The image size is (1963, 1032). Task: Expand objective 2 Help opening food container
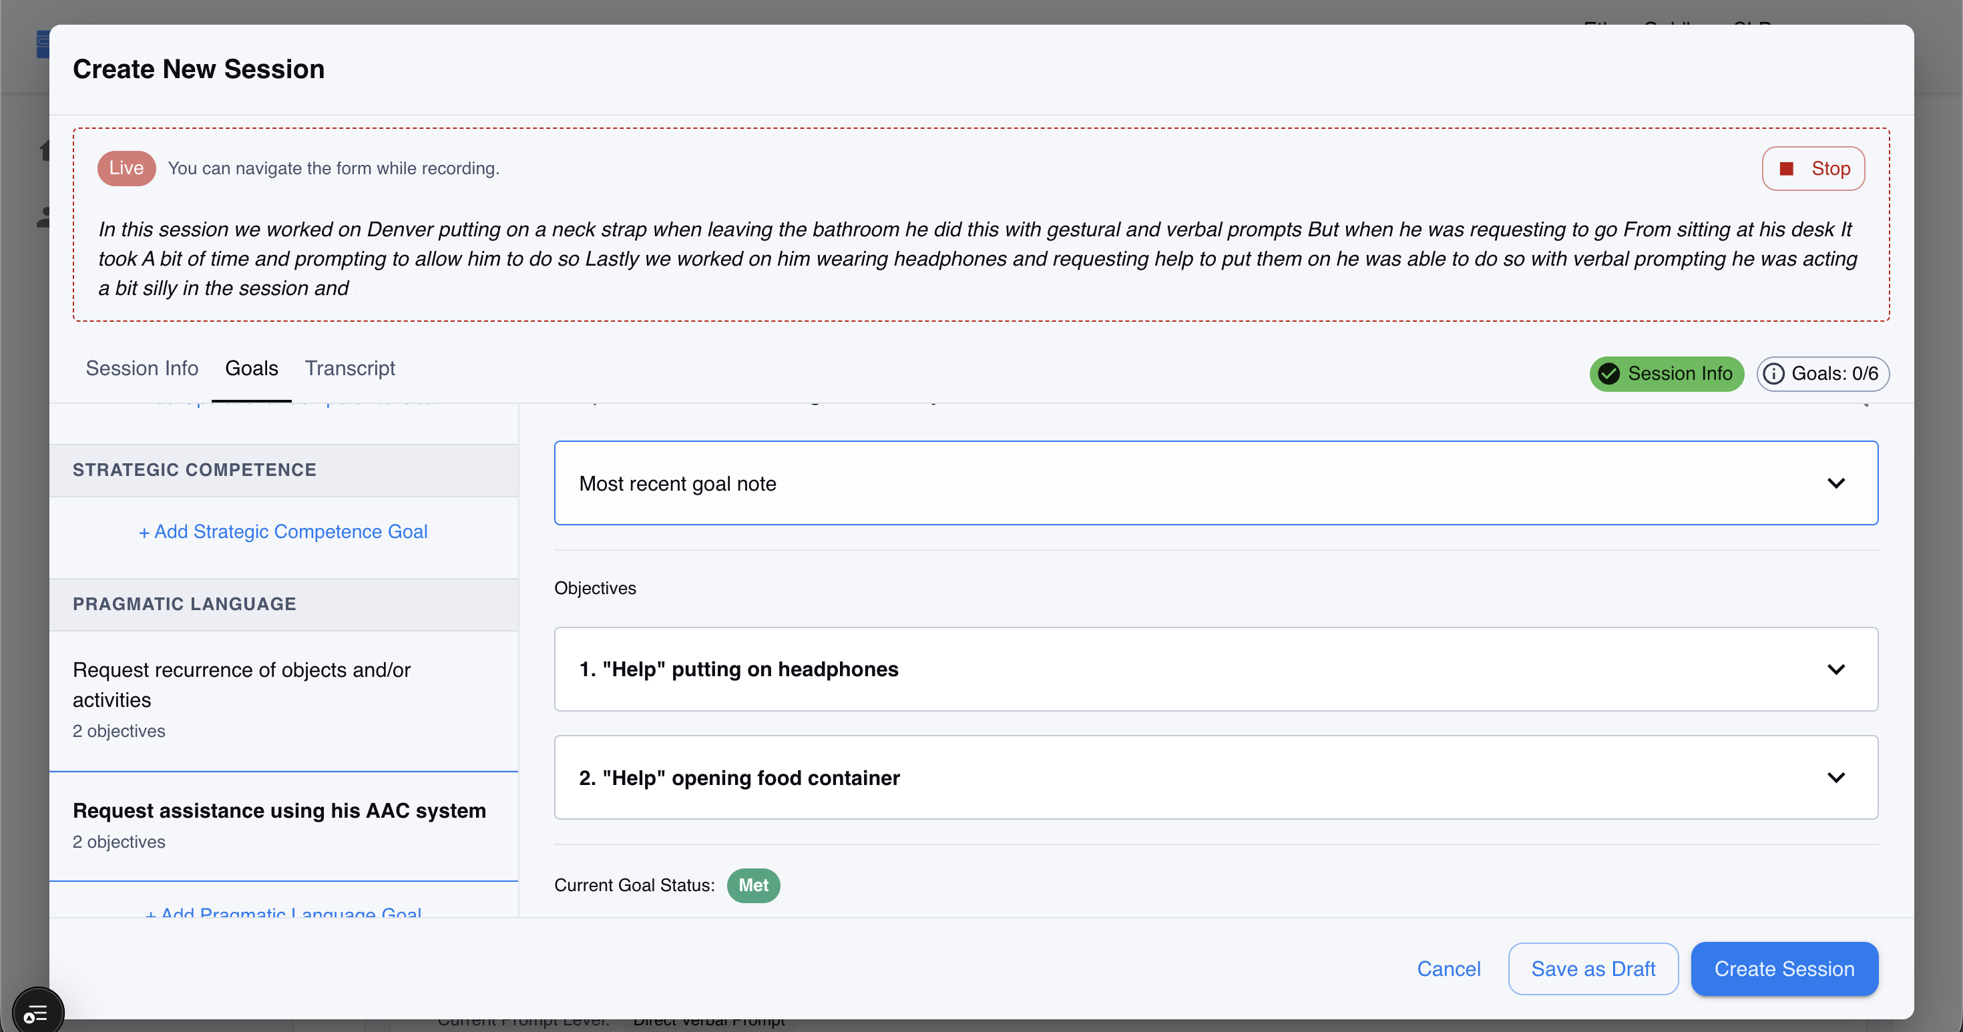tap(1215, 777)
